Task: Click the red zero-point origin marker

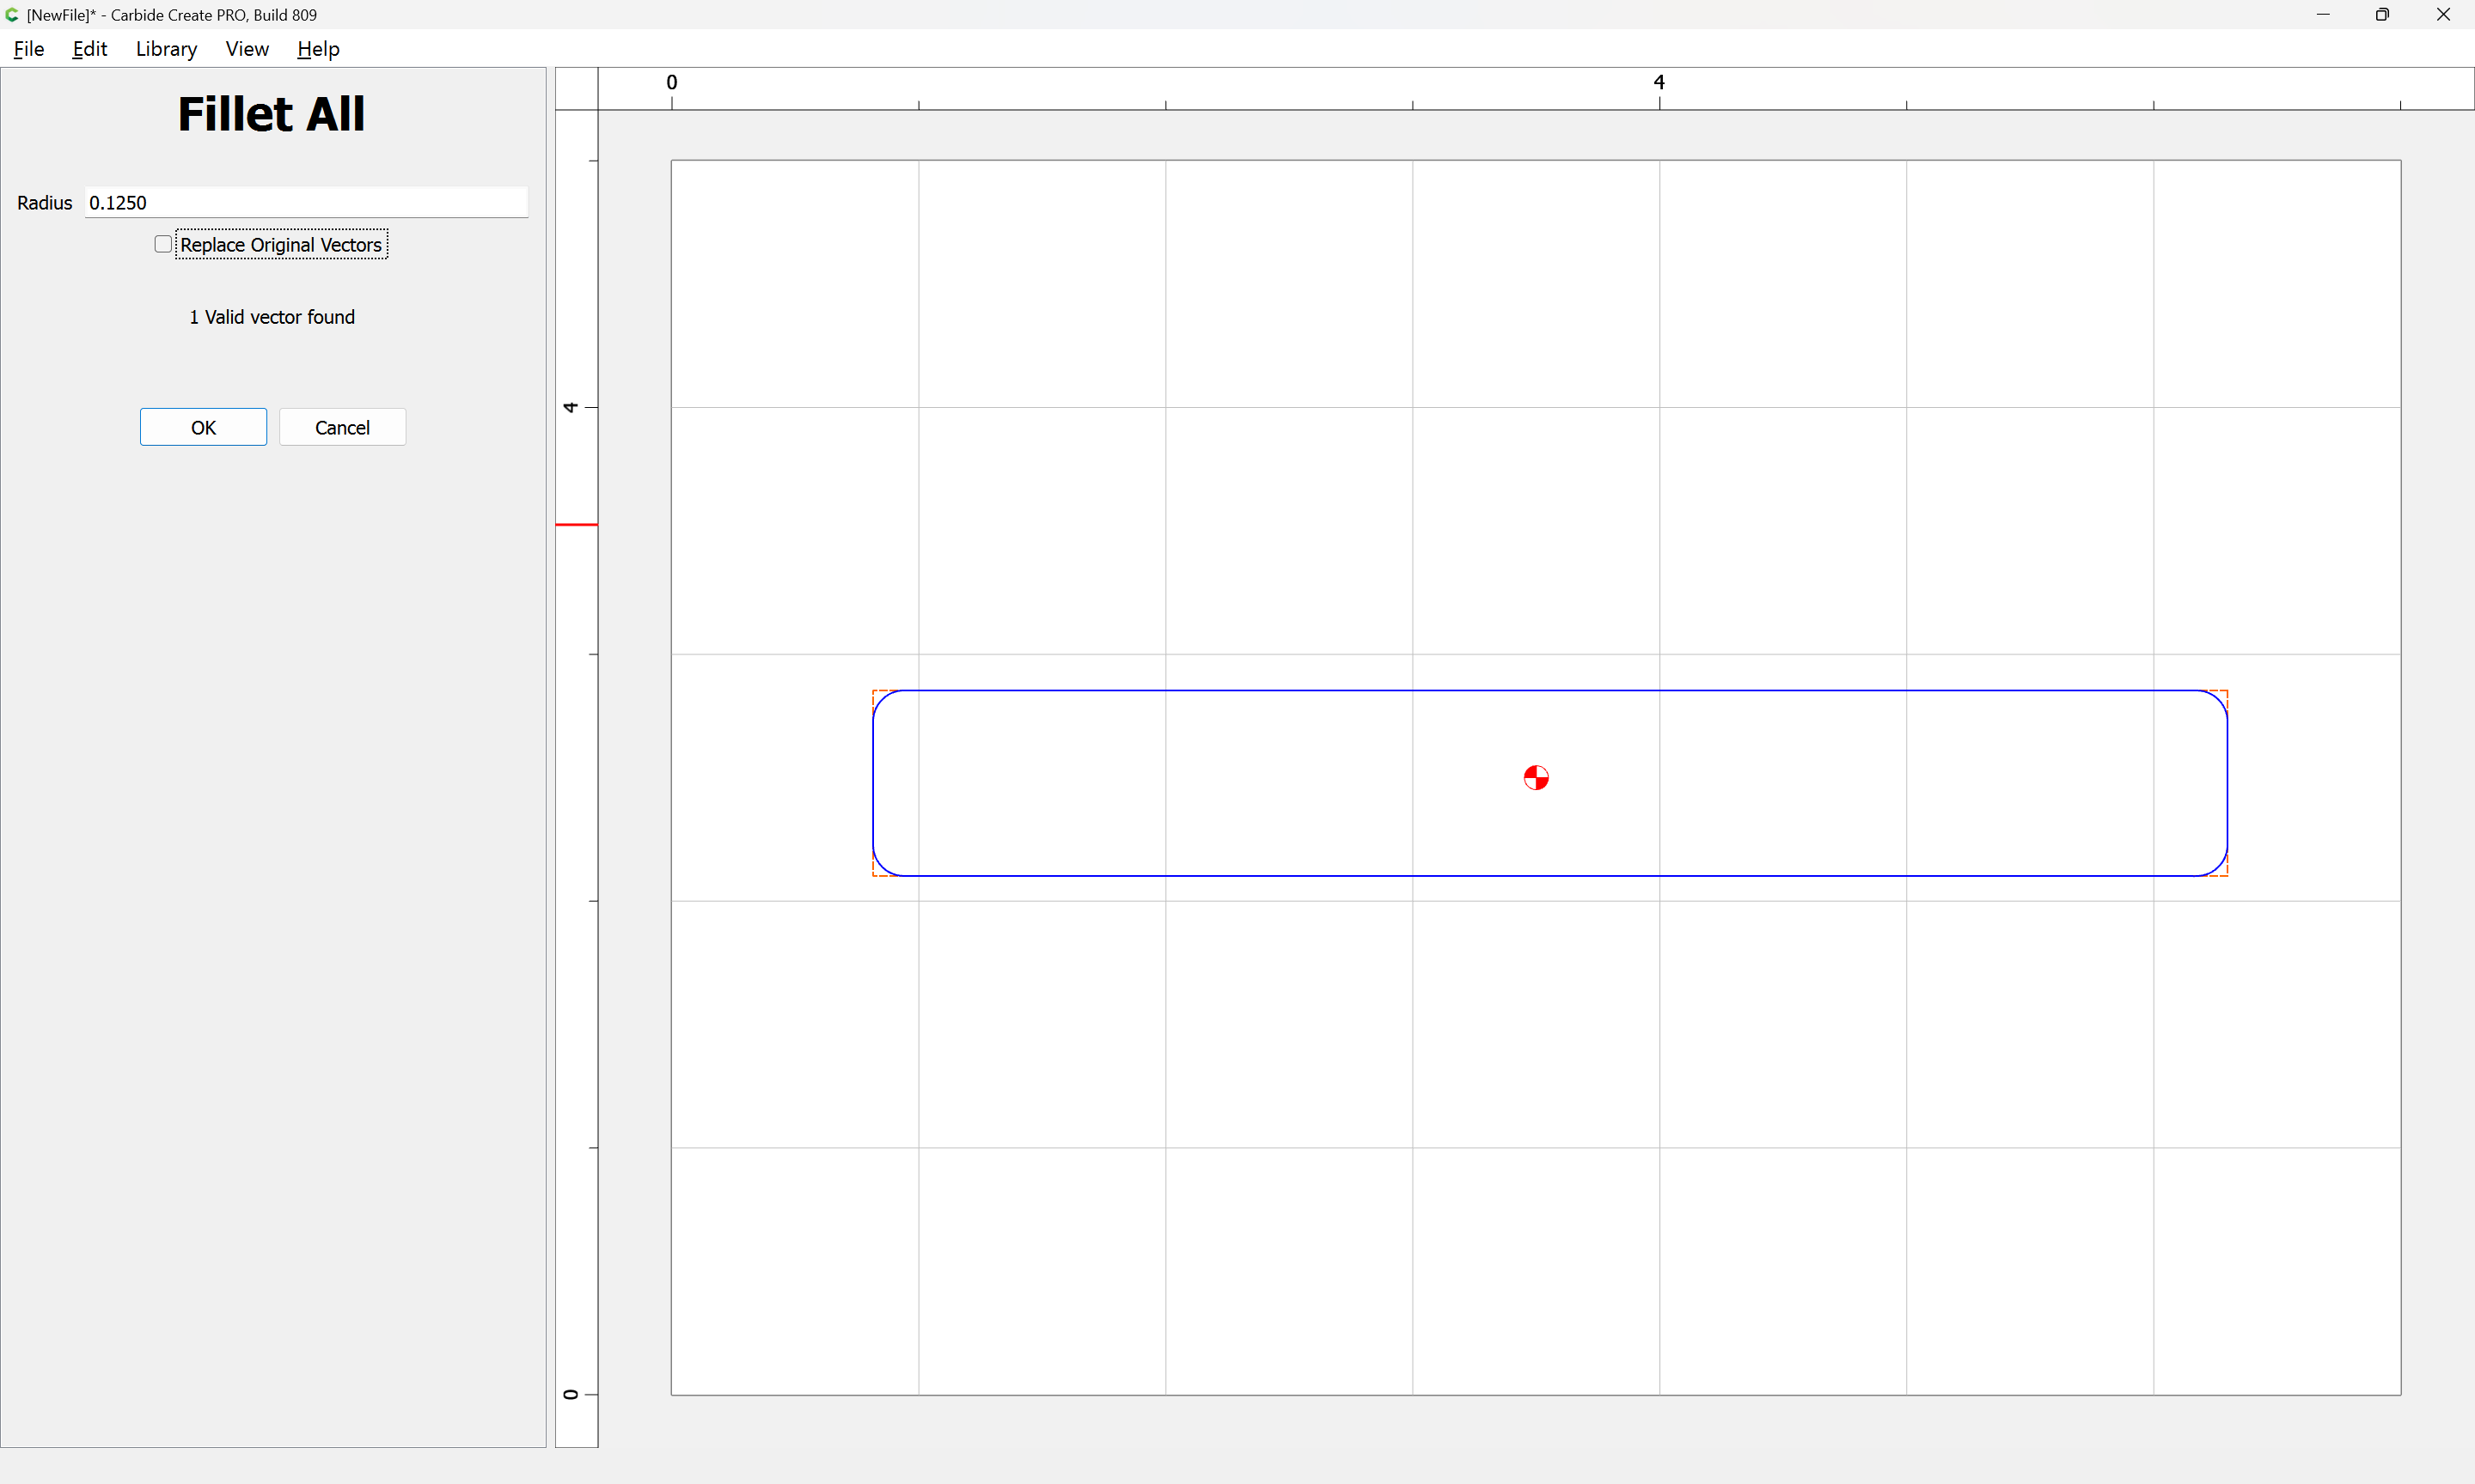Action: [1536, 777]
